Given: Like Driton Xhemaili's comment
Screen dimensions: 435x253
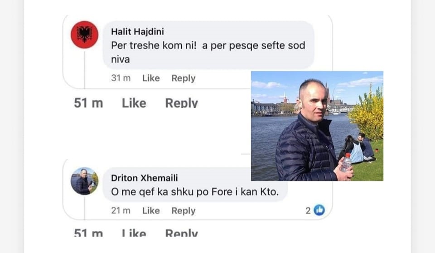Looking at the screenshot, I should pyautogui.click(x=151, y=211).
